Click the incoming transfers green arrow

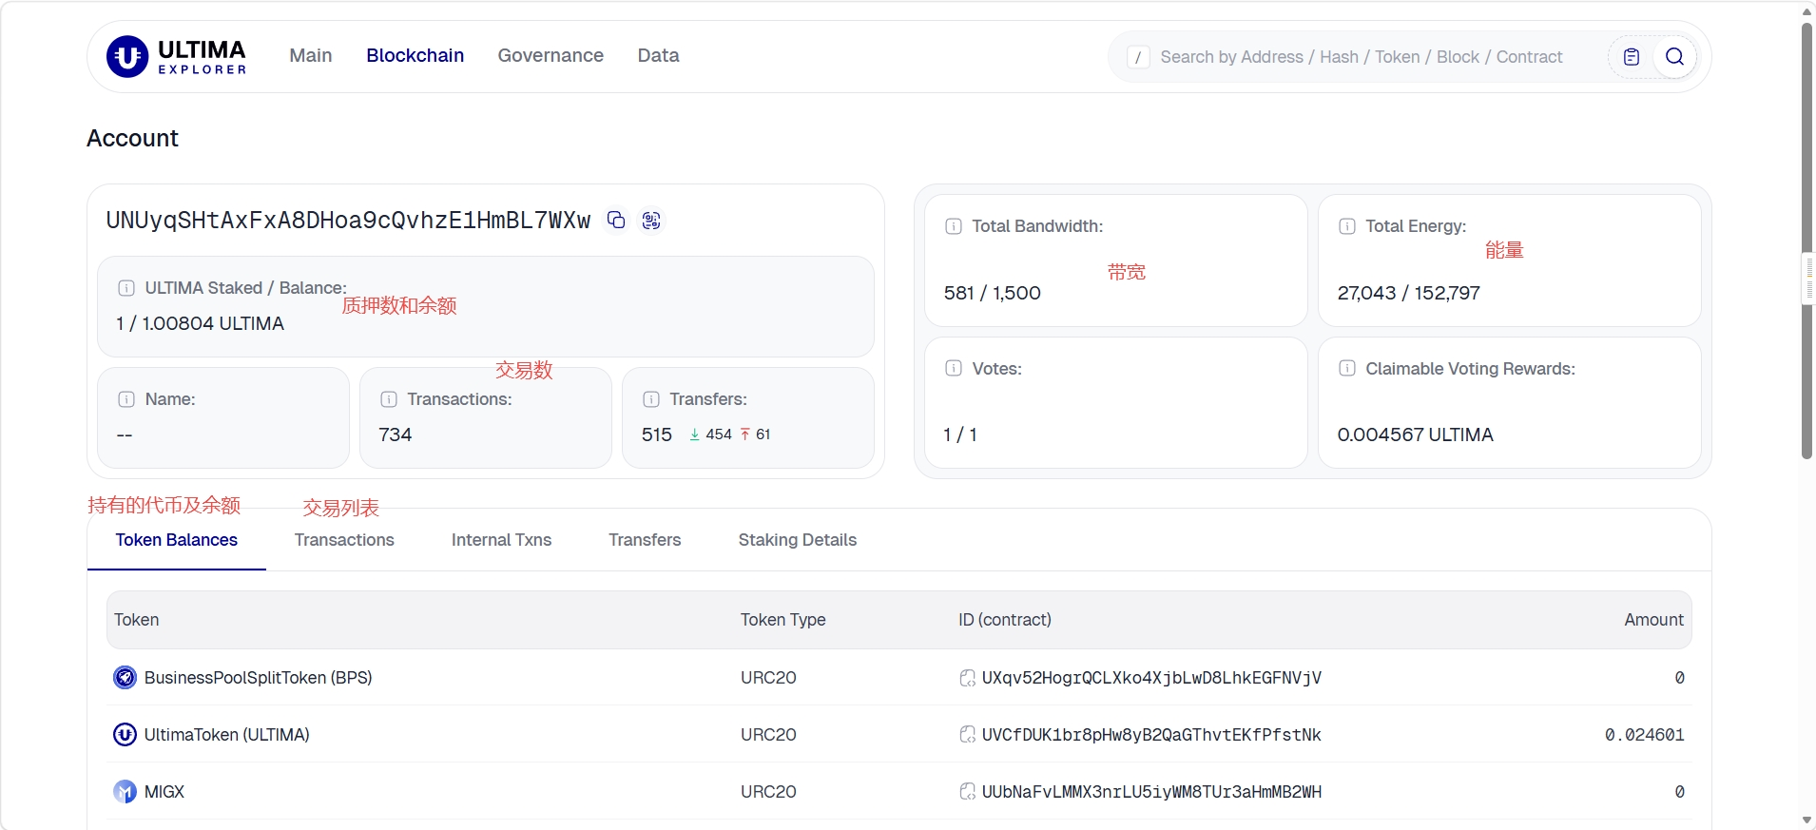pos(695,434)
